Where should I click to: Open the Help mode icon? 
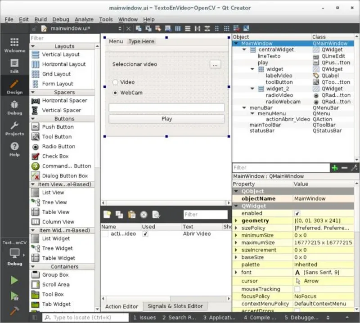[x=14, y=148]
